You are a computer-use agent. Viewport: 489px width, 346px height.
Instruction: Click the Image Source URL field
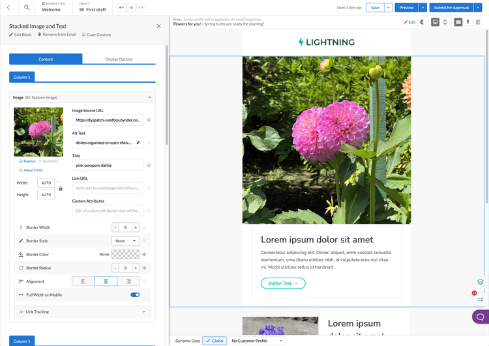tap(108, 120)
